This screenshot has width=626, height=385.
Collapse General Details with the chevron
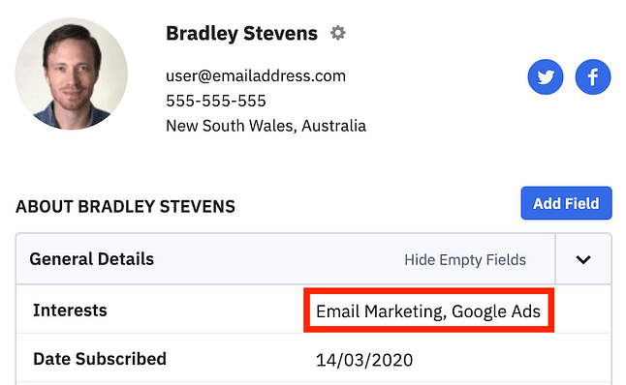[583, 259]
